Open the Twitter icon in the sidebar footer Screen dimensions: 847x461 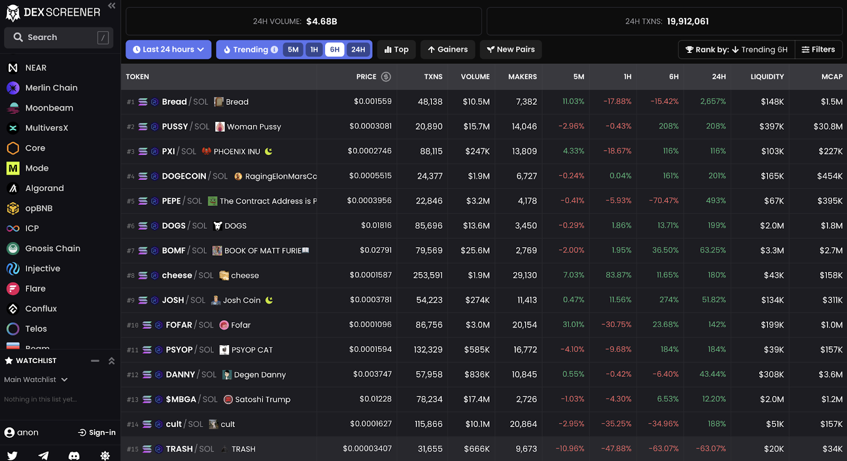[12, 455]
